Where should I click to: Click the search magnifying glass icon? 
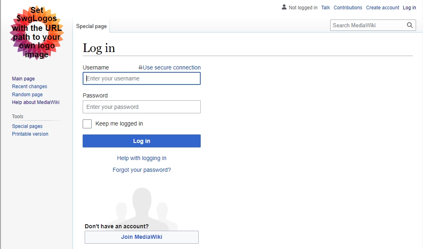pyautogui.click(x=410, y=25)
